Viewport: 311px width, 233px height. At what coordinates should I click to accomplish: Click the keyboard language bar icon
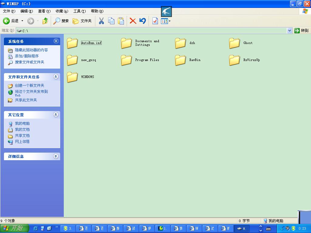point(268,229)
